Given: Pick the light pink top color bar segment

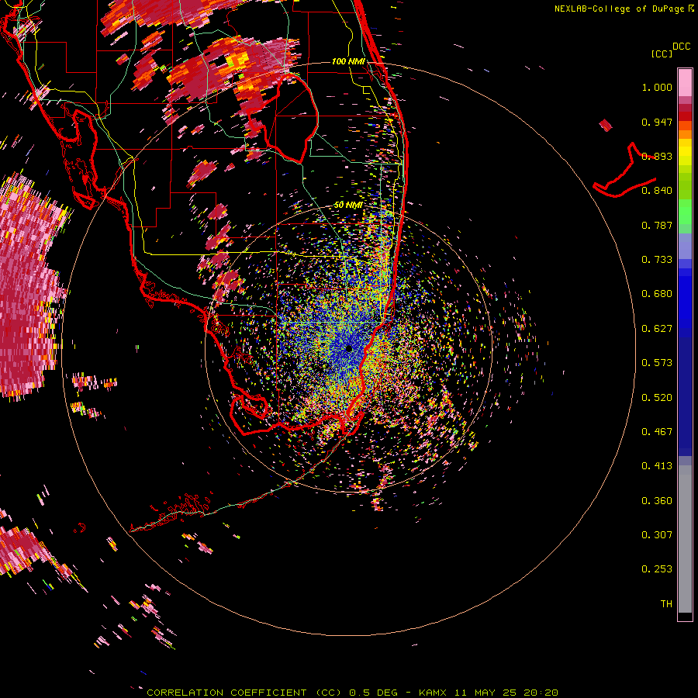Looking at the screenshot, I should [685, 82].
